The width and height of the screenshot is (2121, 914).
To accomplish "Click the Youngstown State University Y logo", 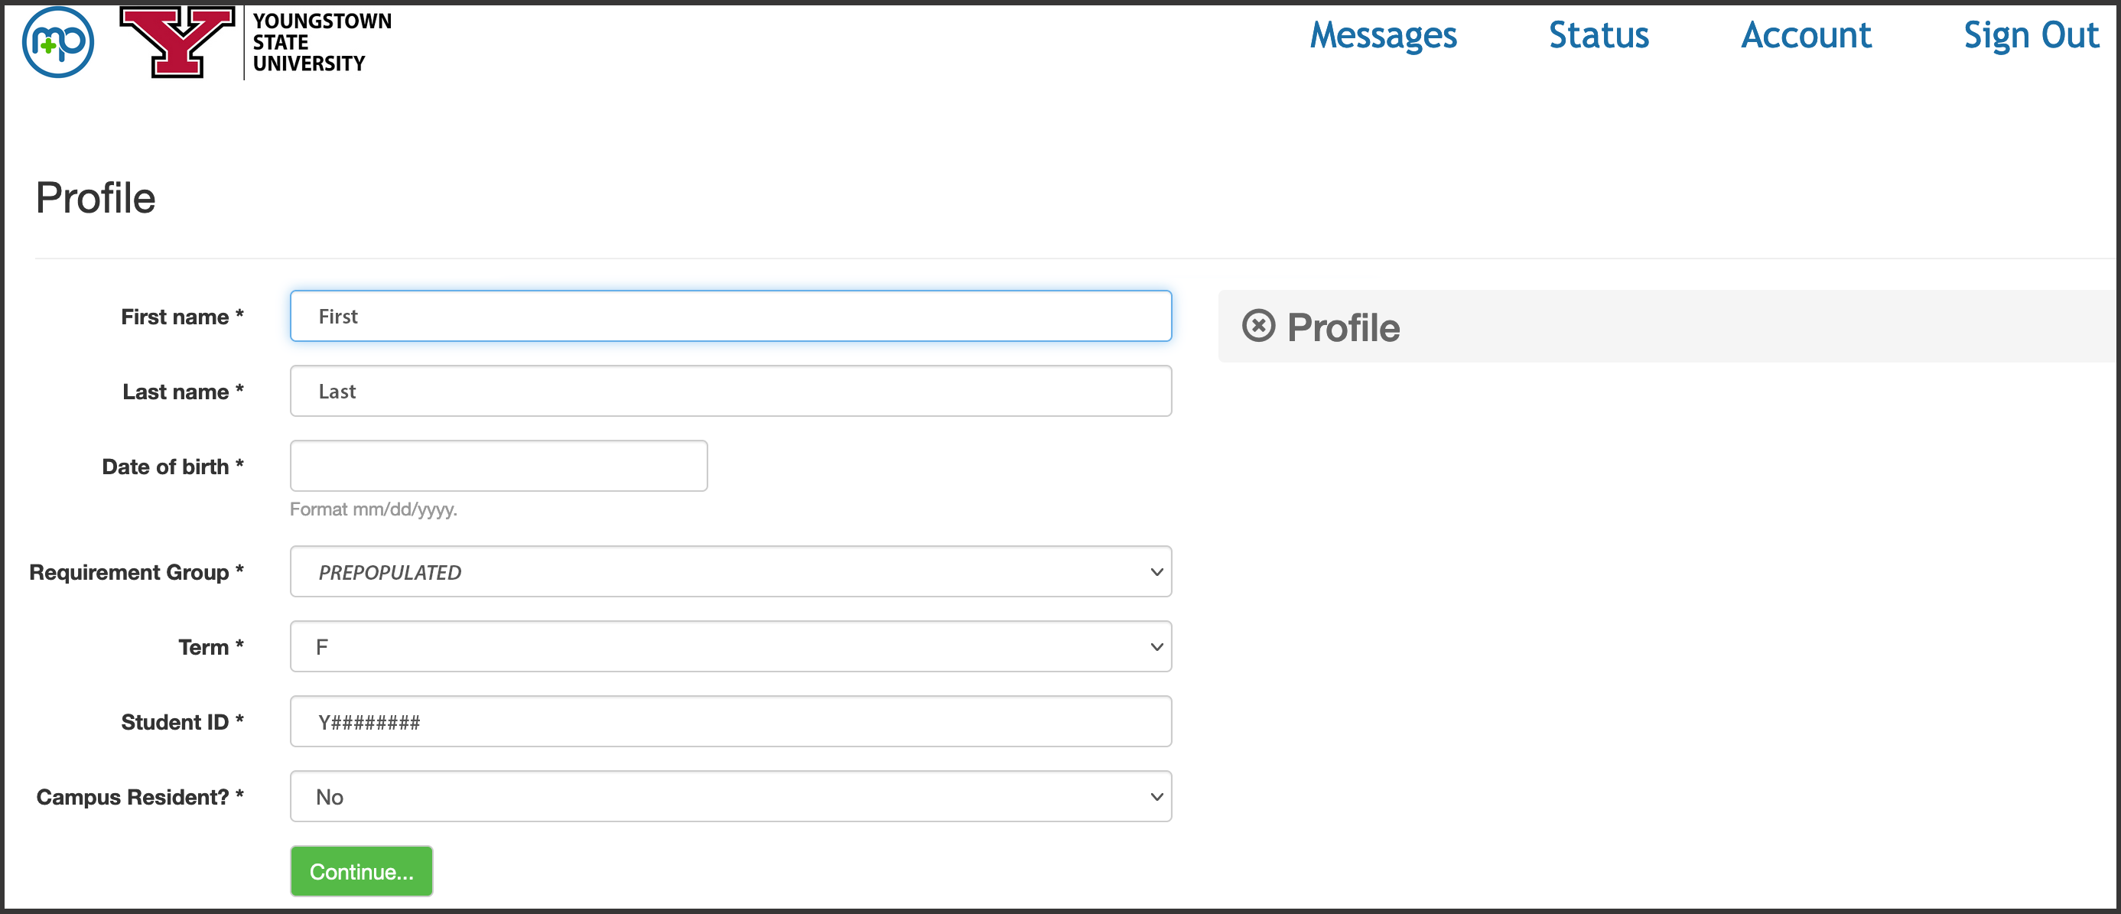I will (177, 42).
